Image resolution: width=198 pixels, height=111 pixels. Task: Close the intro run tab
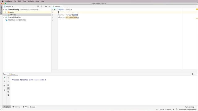click(x=16, y=74)
